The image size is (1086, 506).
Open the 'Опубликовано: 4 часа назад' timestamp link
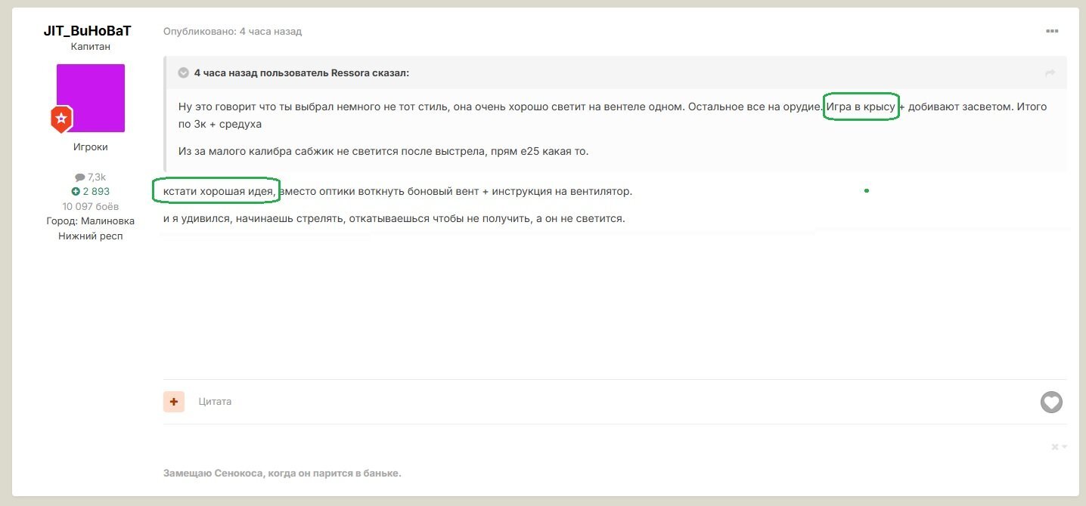pos(233,32)
